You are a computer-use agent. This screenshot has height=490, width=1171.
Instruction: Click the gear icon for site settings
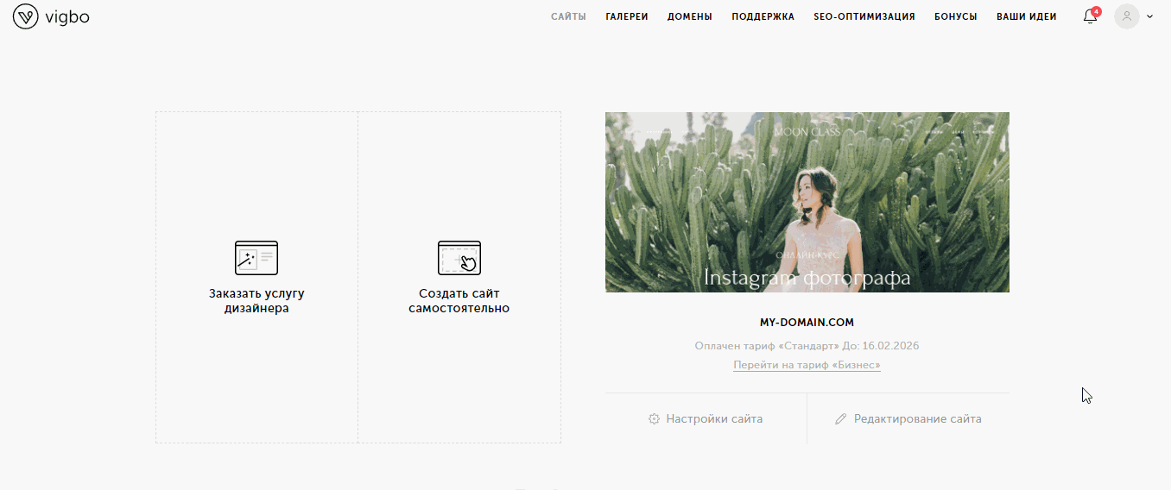(654, 419)
